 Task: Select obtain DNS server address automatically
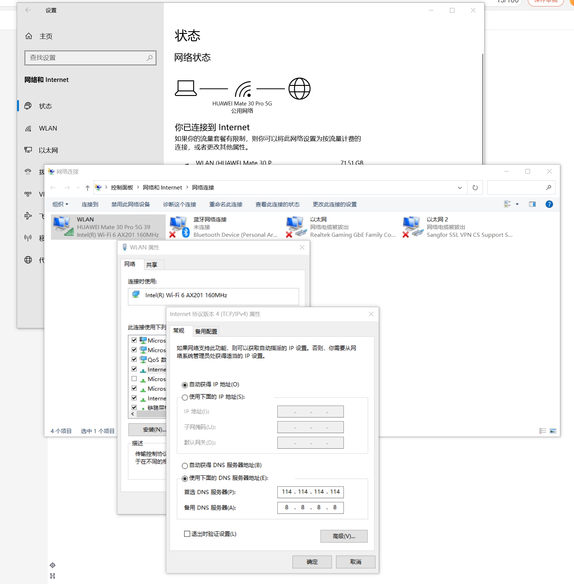click(x=185, y=466)
